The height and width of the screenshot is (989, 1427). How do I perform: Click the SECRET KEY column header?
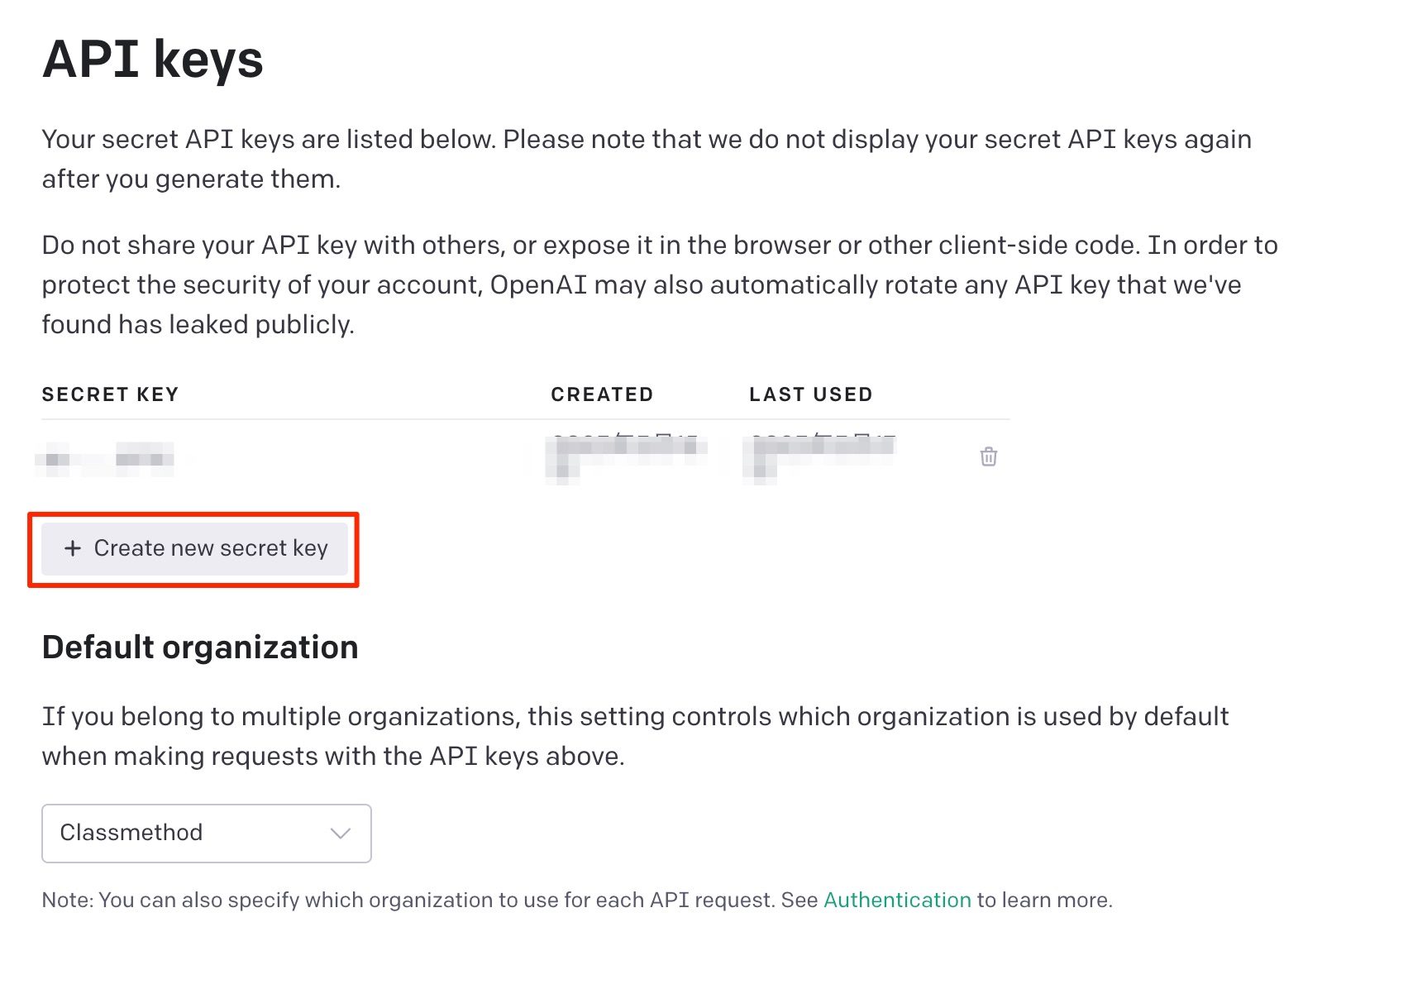click(111, 394)
